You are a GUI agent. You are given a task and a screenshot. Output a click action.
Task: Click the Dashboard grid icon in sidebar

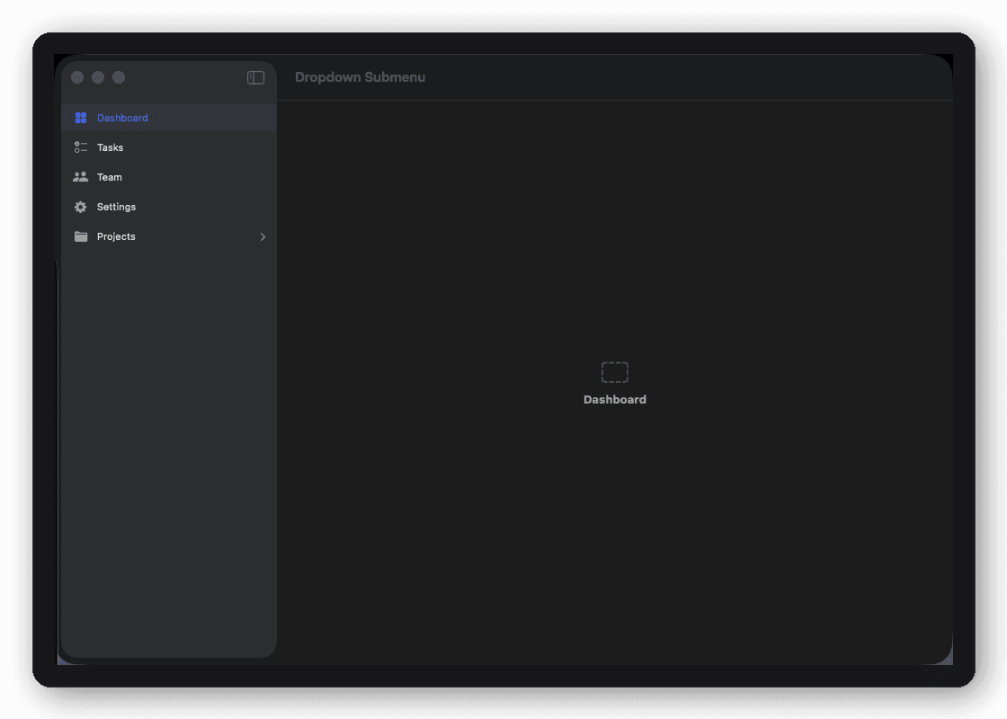[x=81, y=118]
